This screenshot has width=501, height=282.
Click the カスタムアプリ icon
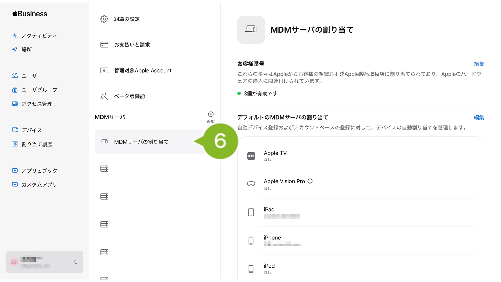point(15,184)
